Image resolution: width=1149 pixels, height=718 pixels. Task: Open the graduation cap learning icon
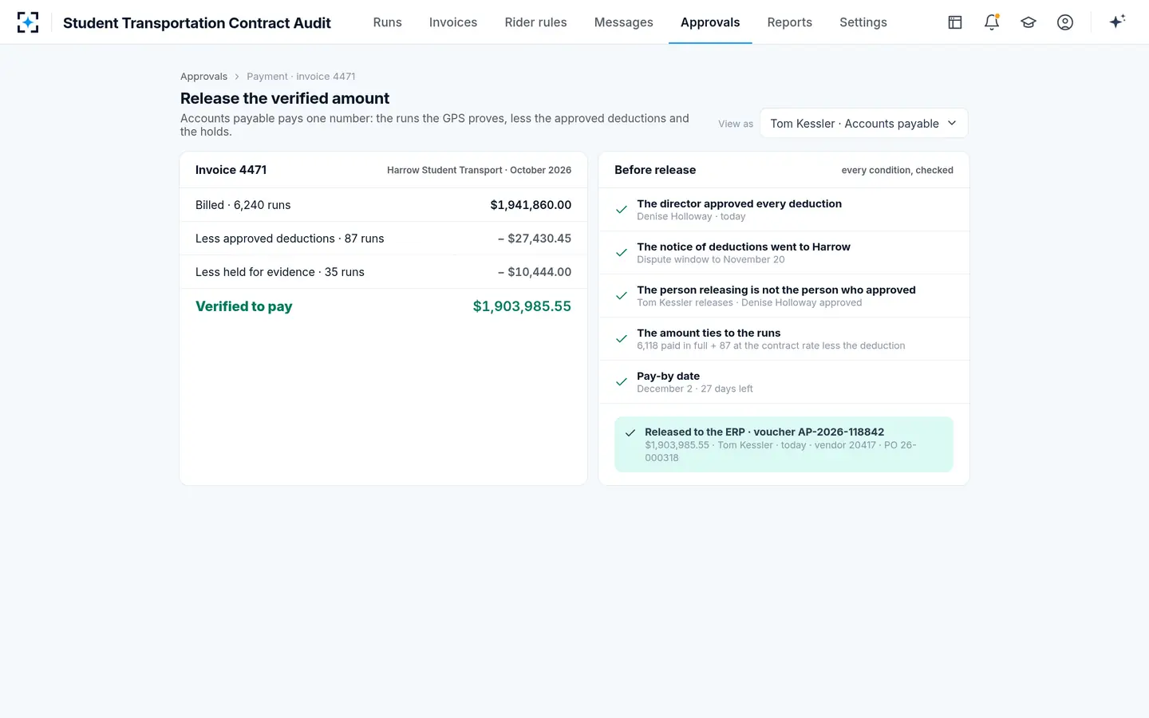pyautogui.click(x=1029, y=22)
